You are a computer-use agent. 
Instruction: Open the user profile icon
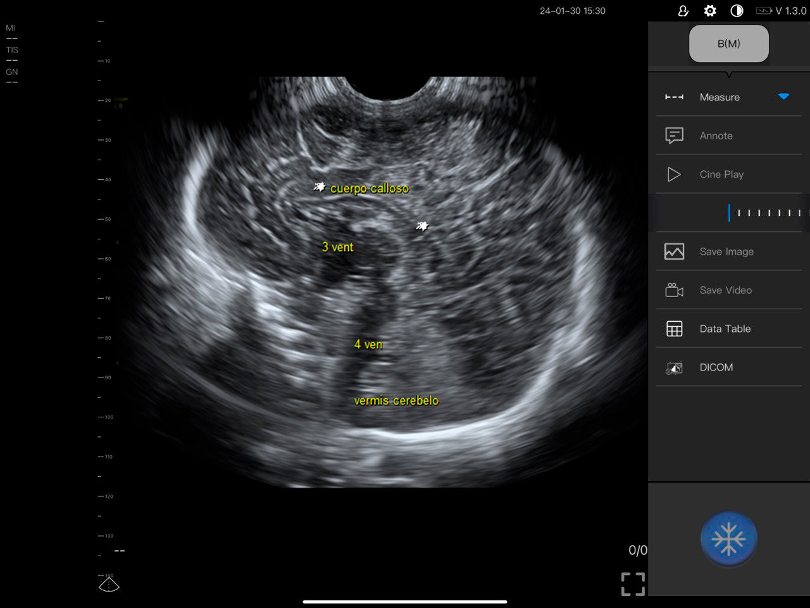(x=683, y=11)
